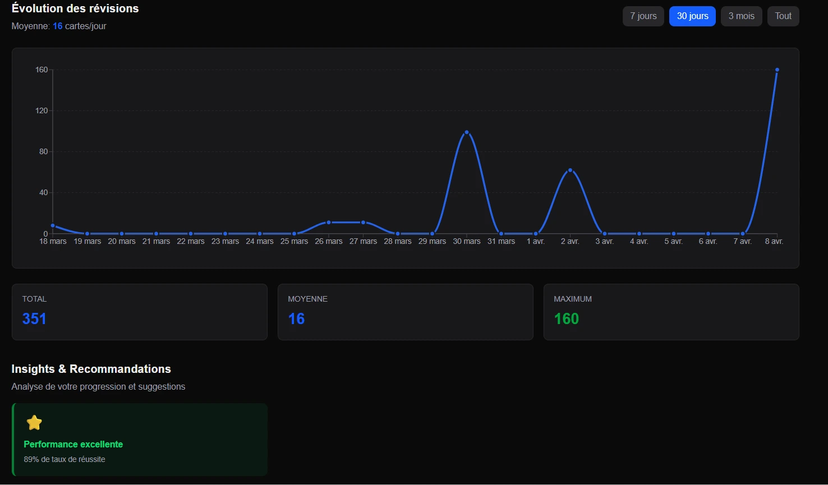
Task: Open the MOYENNE 16 stat card
Action: (x=405, y=312)
